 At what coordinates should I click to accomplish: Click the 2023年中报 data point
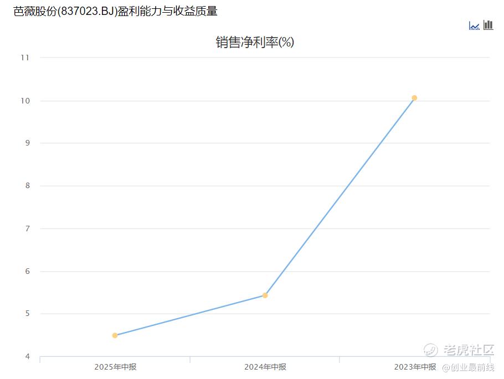click(415, 97)
